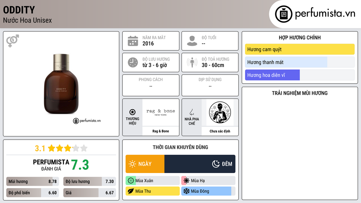The image size is (361, 203).
Task: Click the green 7.3 Perfumista score
Action: coord(80,165)
